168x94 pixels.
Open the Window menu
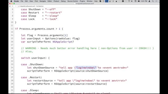pyautogui.click(x=90, y=1)
